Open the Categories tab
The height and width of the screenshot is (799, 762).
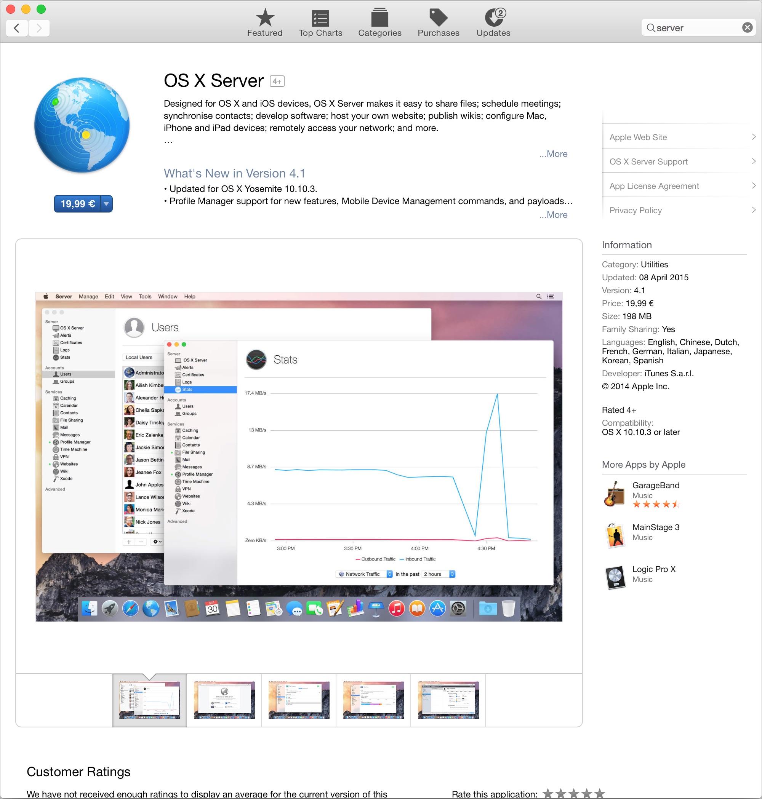(380, 23)
